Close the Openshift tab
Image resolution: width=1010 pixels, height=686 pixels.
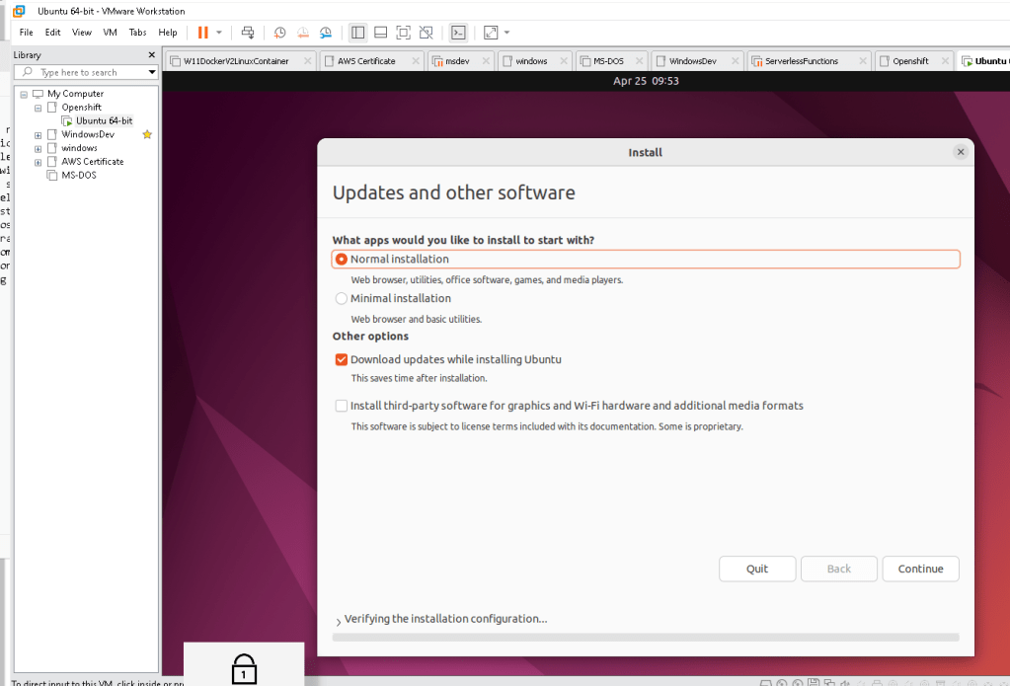pyautogui.click(x=945, y=60)
